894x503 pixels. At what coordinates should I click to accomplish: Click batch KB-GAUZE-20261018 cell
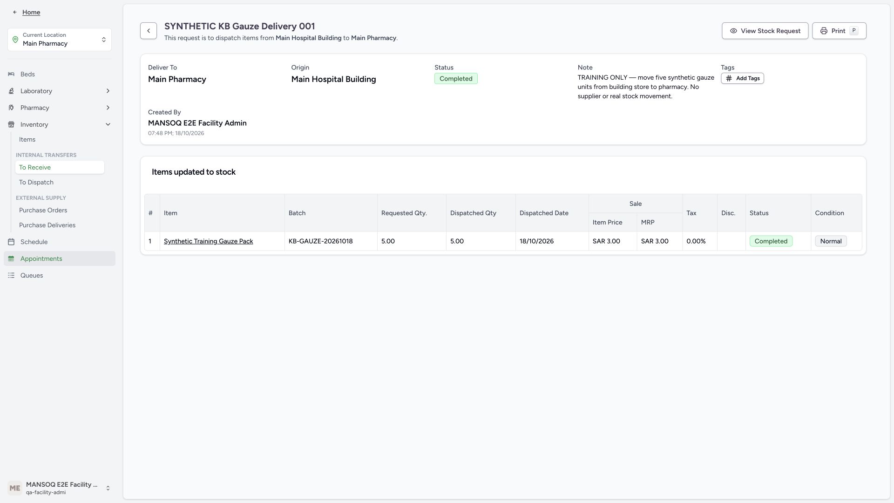[x=331, y=241]
